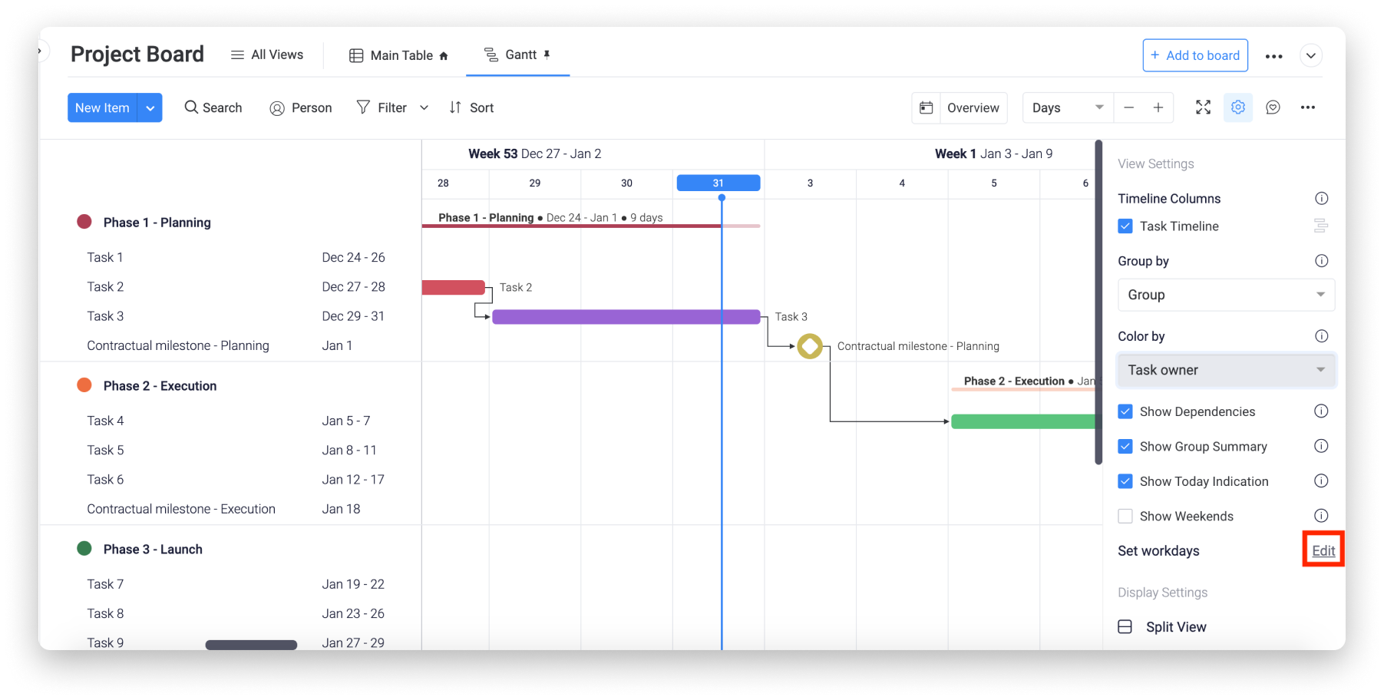Zoom out the timeline with minus icon
The image size is (1384, 700).
pyautogui.click(x=1128, y=107)
